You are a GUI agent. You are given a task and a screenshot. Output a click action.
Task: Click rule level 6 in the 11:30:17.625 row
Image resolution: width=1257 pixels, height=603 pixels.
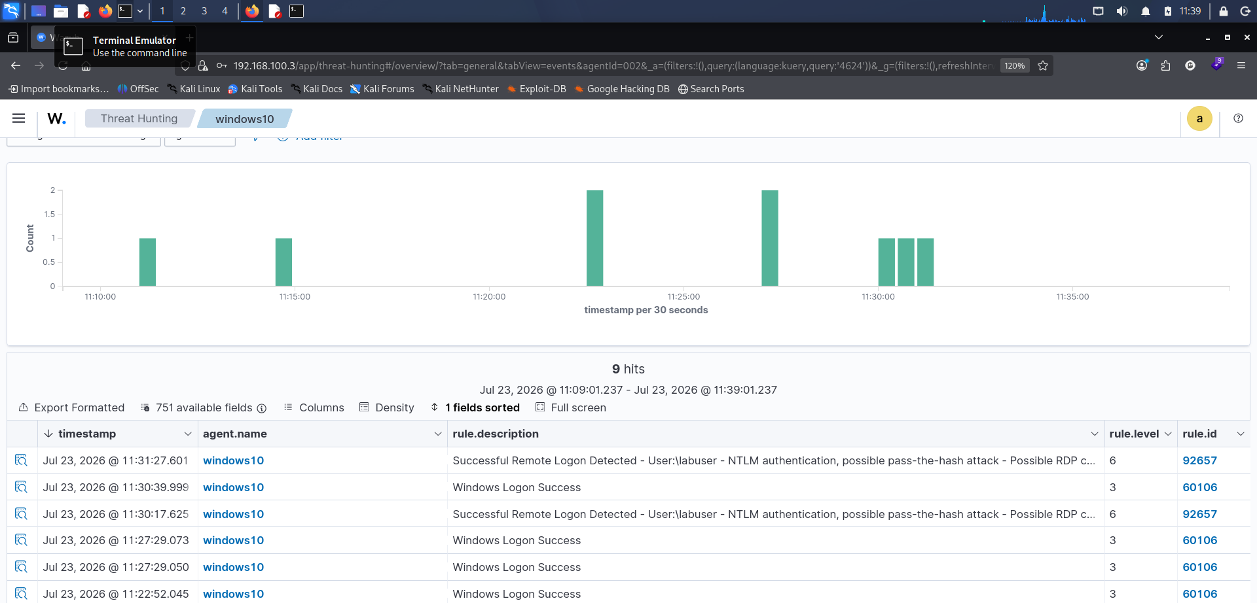coord(1112,514)
